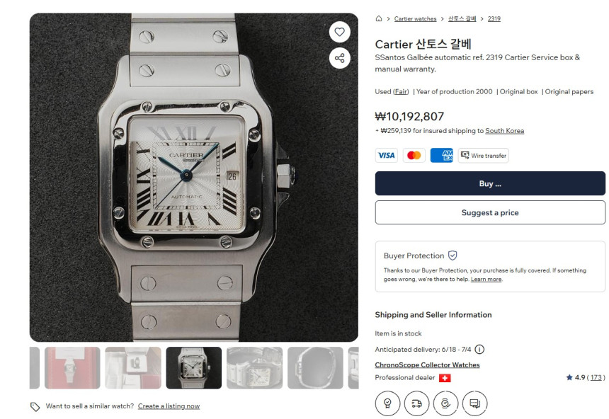
Task: Go to home via house breadcrumb icon
Action: (x=379, y=18)
